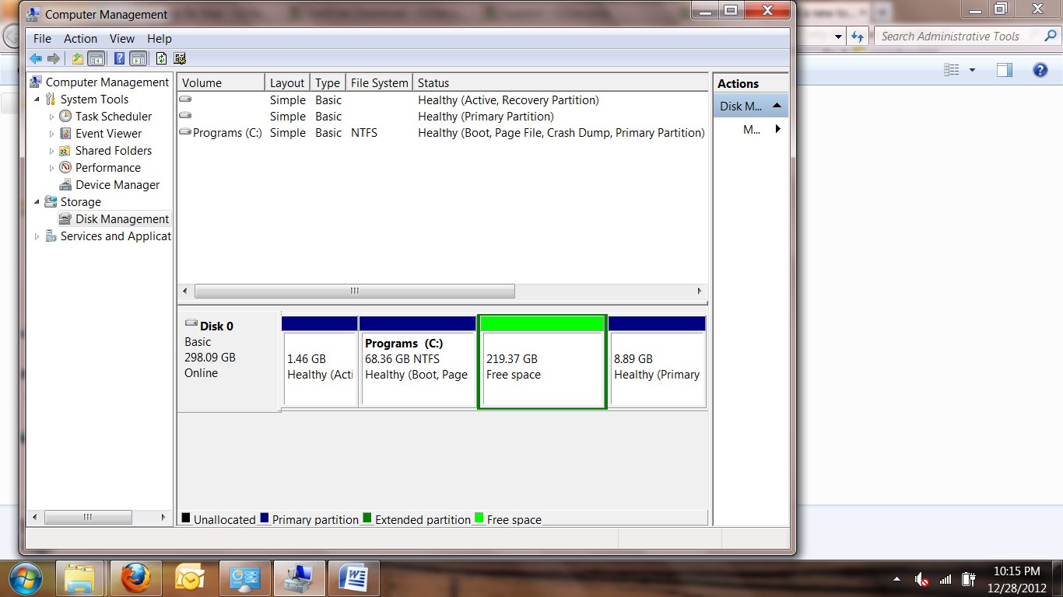The height and width of the screenshot is (597, 1063).
Task: Click the disk Settings toolbar icon
Action: [x=180, y=58]
